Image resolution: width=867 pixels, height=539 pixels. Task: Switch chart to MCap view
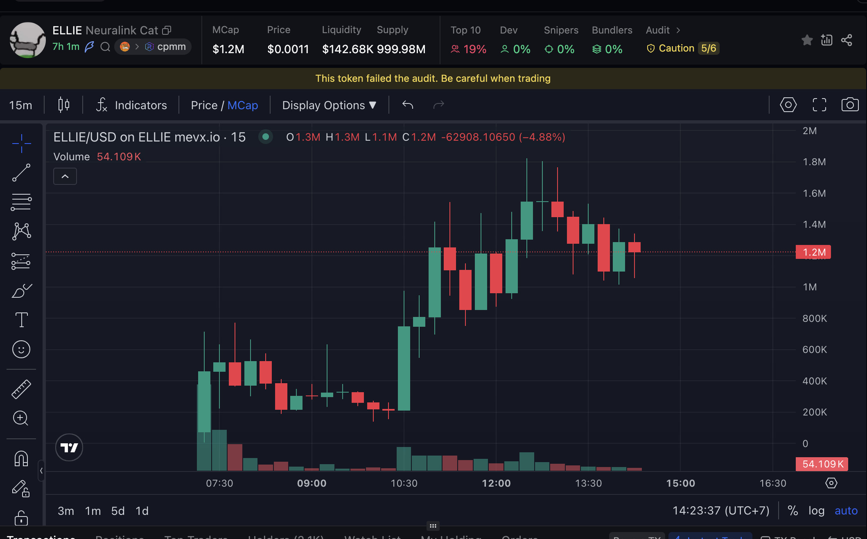point(243,105)
